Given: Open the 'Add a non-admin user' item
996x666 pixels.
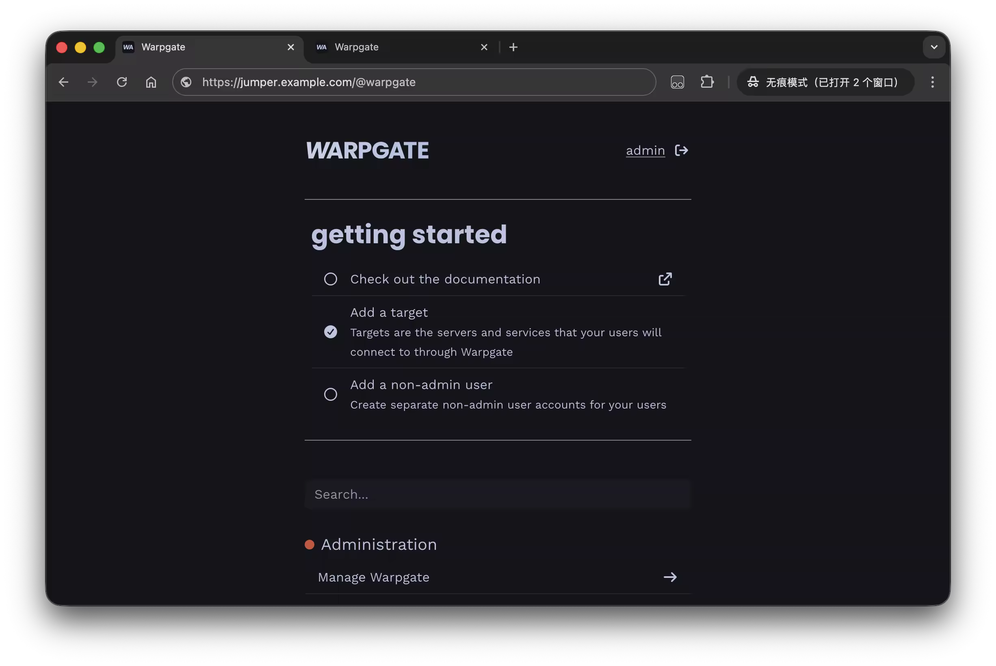Looking at the screenshot, I should (x=498, y=394).
